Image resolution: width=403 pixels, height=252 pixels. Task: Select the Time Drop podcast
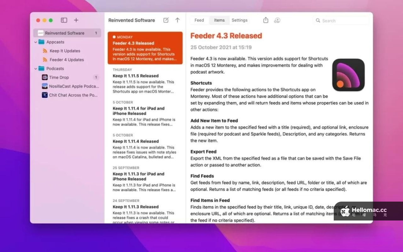coord(67,77)
